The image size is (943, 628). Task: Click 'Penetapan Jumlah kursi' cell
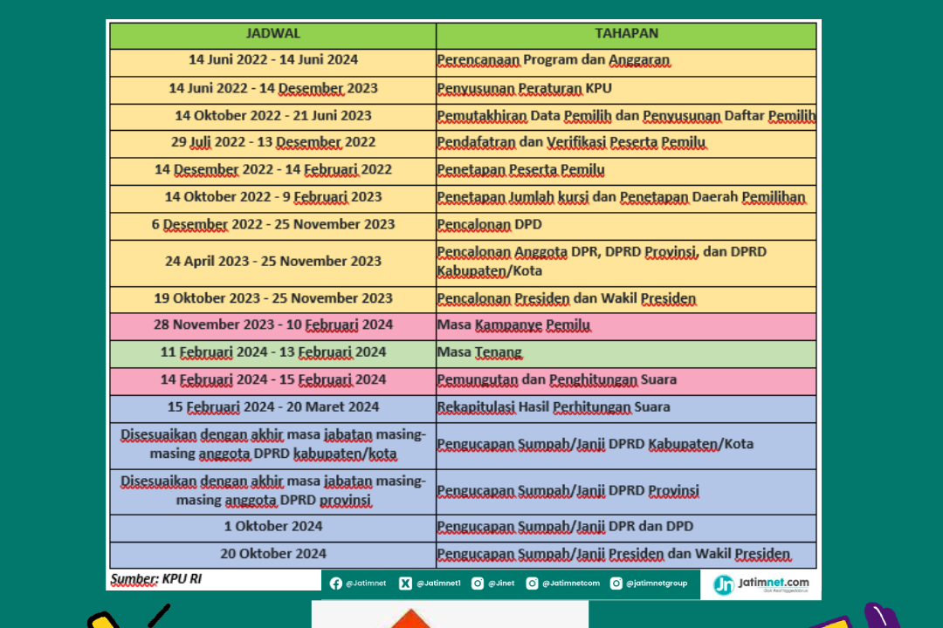pyautogui.click(x=626, y=198)
